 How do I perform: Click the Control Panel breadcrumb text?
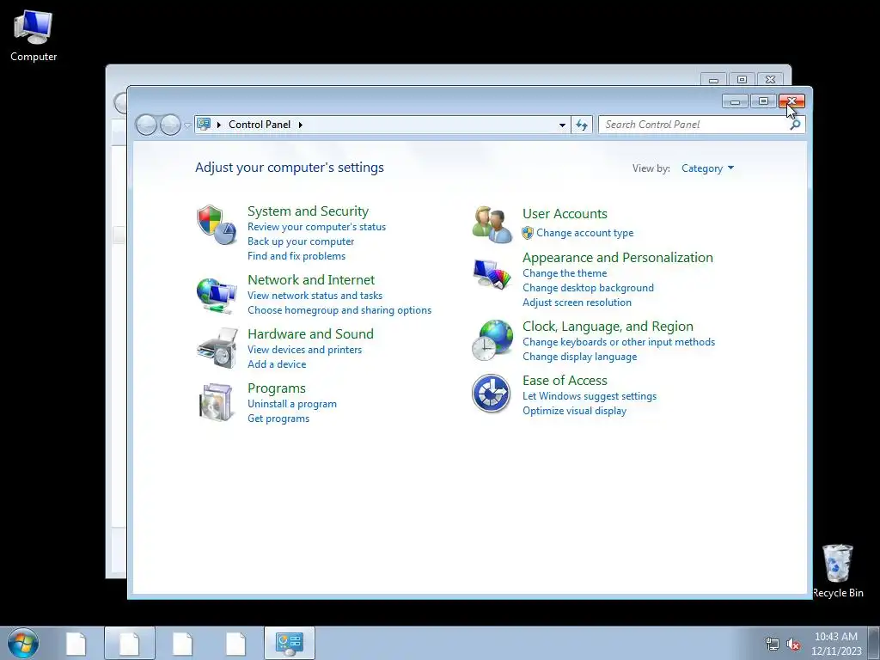point(260,125)
